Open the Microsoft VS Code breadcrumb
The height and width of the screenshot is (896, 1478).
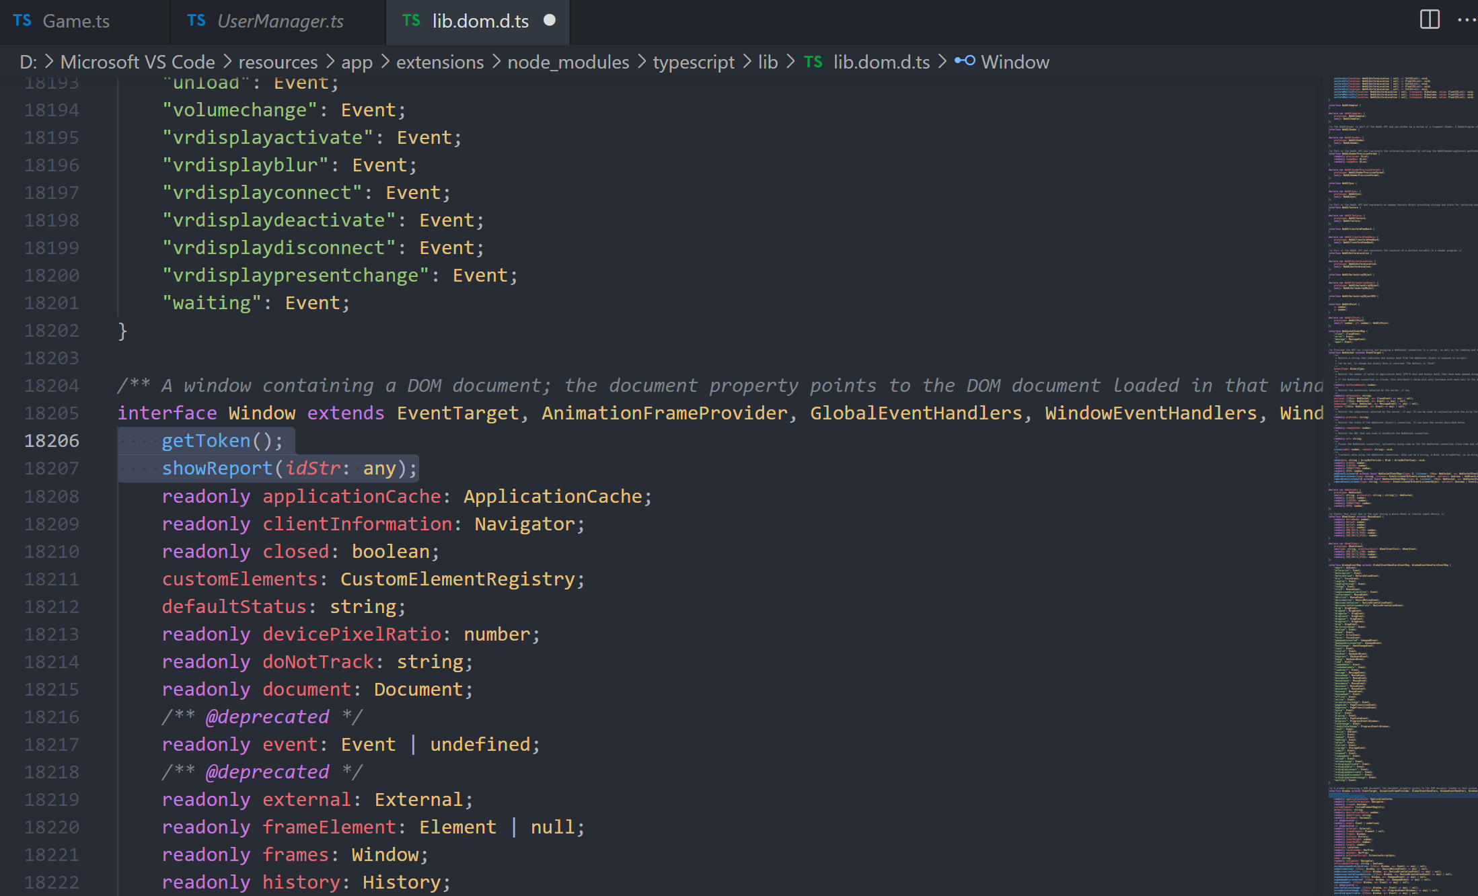[138, 62]
